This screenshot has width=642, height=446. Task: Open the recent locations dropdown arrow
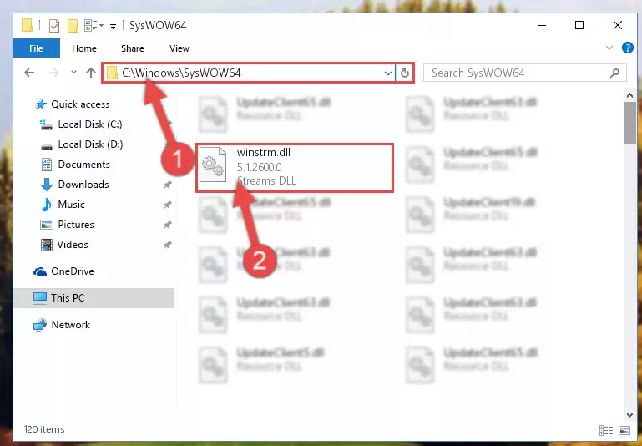[x=73, y=73]
